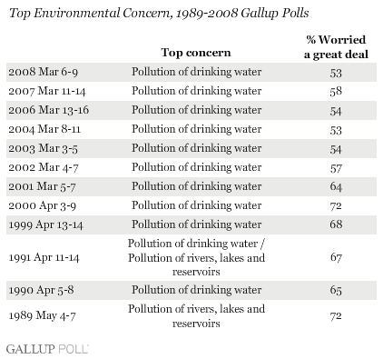
Task: Click the value 58 for 2007
Action: pos(336,91)
